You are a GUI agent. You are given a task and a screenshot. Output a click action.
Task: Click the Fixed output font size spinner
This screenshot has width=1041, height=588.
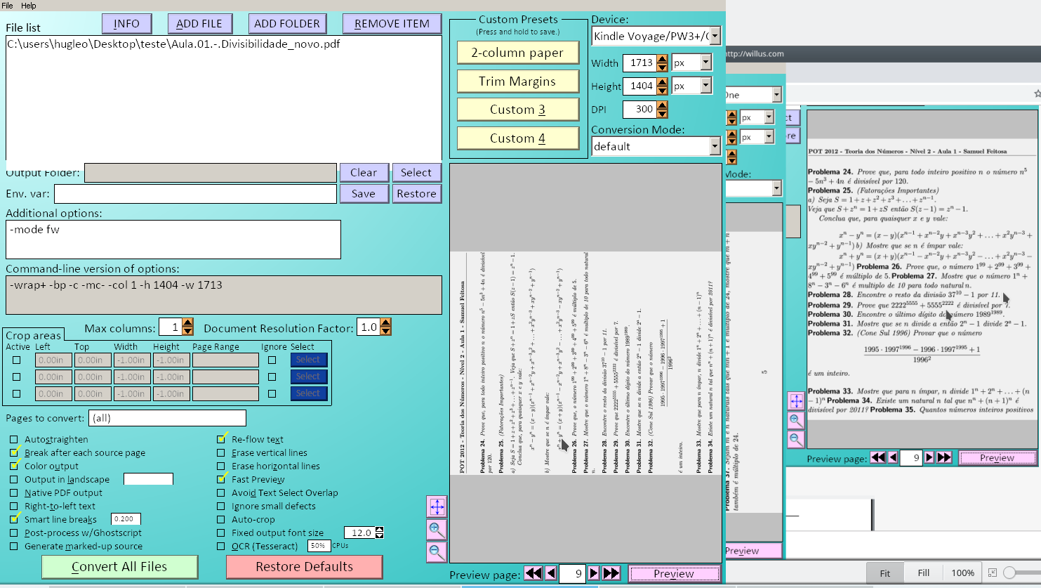click(x=379, y=533)
